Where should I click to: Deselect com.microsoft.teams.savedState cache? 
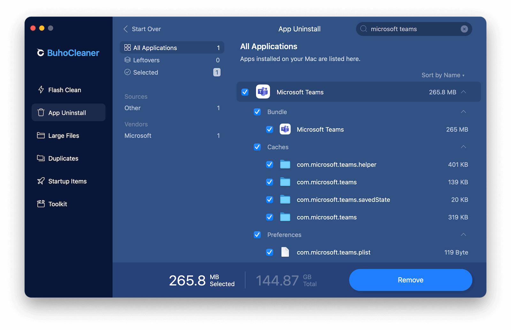tap(270, 200)
